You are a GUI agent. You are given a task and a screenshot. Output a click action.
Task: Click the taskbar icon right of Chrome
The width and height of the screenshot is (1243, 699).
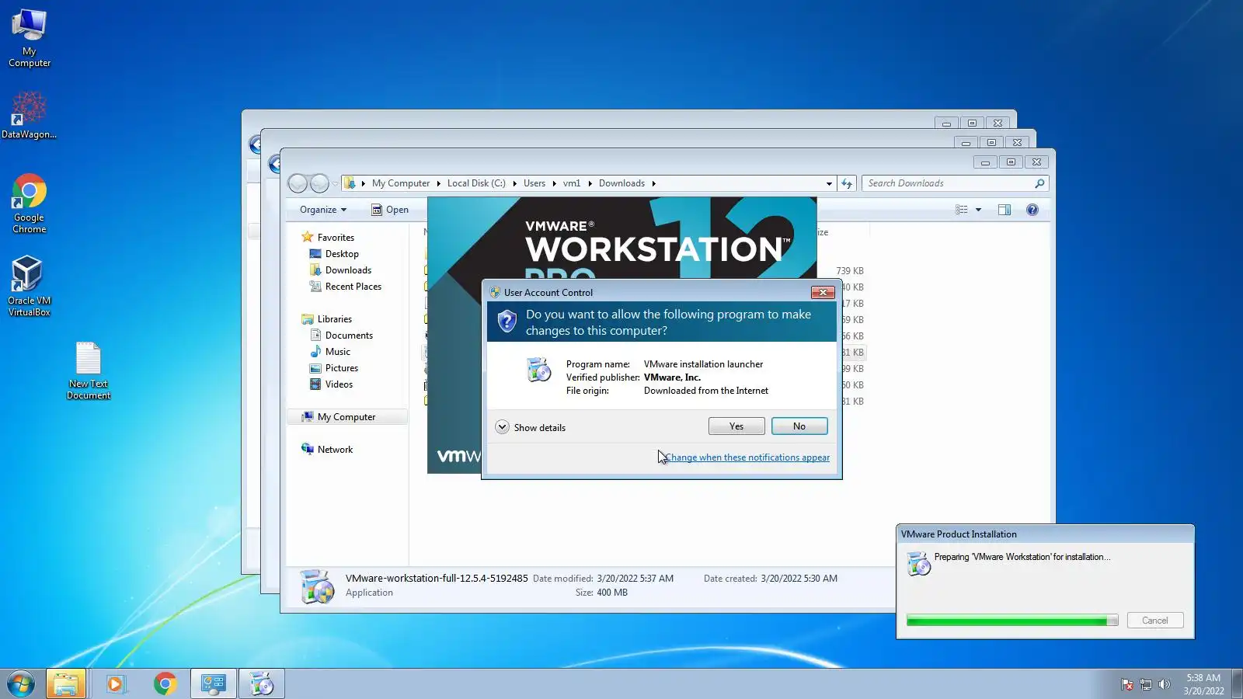pos(214,683)
